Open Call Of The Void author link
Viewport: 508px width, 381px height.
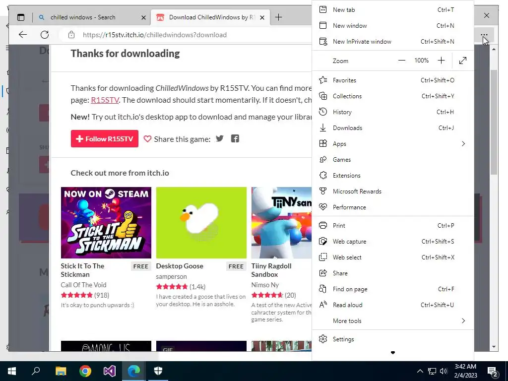83,285
